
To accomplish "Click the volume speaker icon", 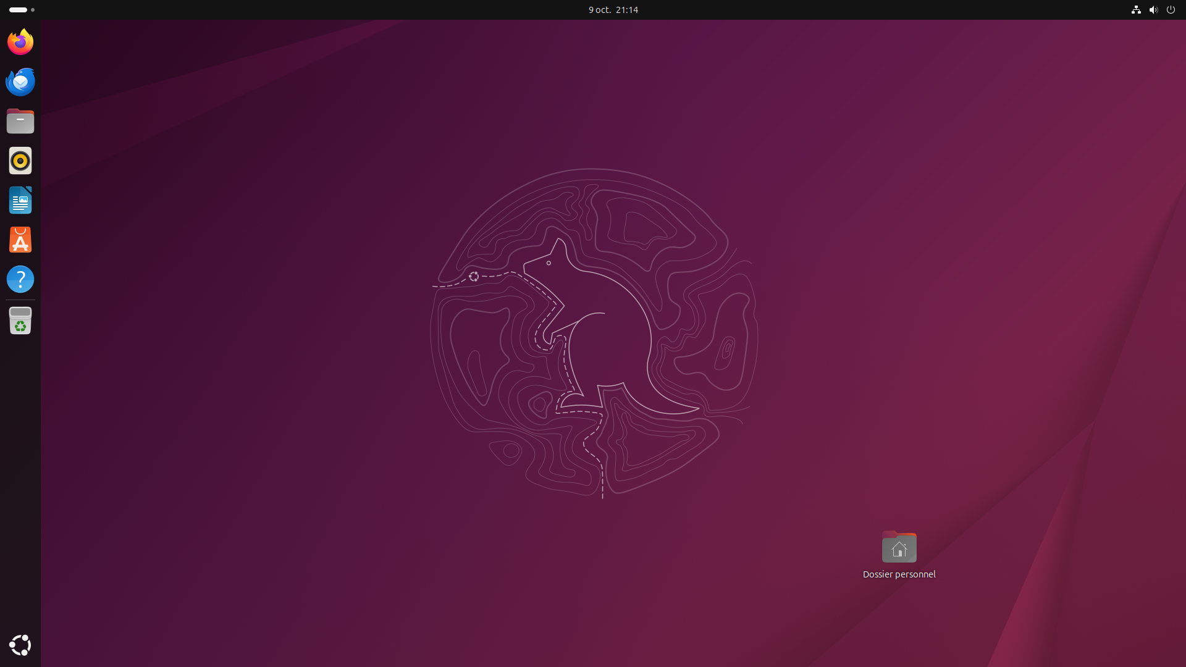I will (1153, 10).
